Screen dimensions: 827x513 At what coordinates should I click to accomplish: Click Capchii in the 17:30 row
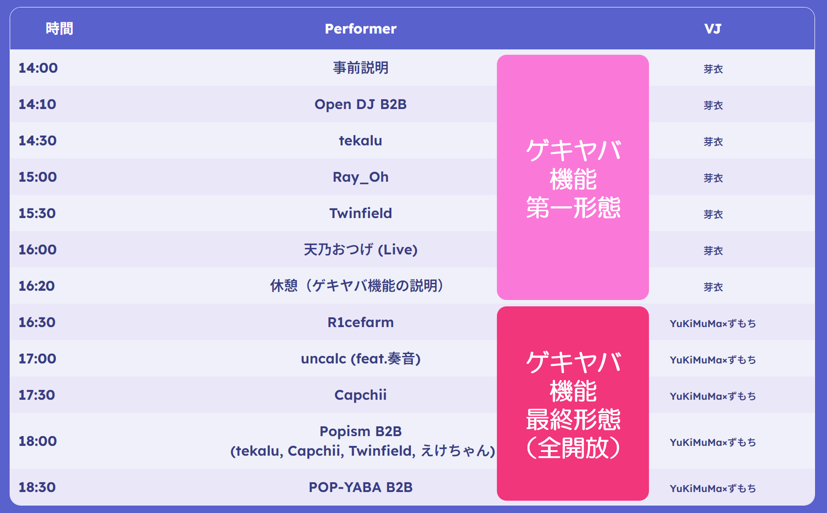click(361, 395)
